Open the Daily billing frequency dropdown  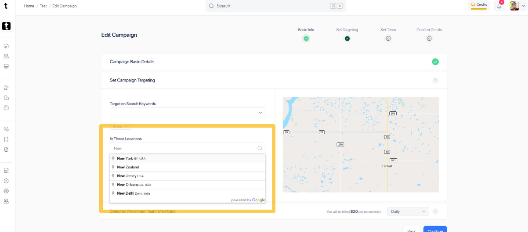(x=408, y=211)
